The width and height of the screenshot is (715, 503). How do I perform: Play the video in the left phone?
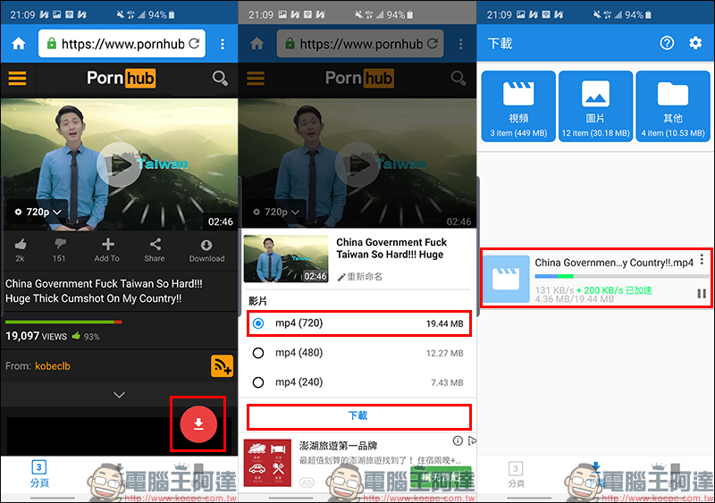click(x=120, y=164)
